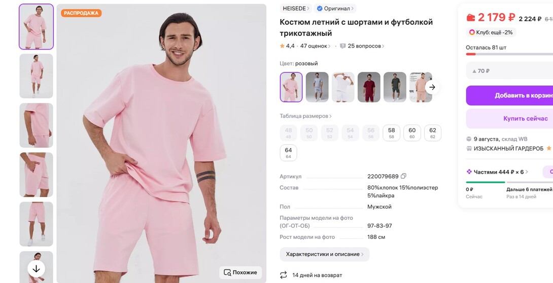Expand the Частями 444 ₽ × 6 installment details
The height and width of the screenshot is (283, 553).
click(497, 172)
